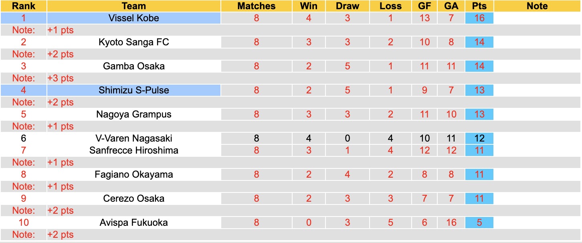
Task: Click the Rank column header
Action: tap(23, 6)
